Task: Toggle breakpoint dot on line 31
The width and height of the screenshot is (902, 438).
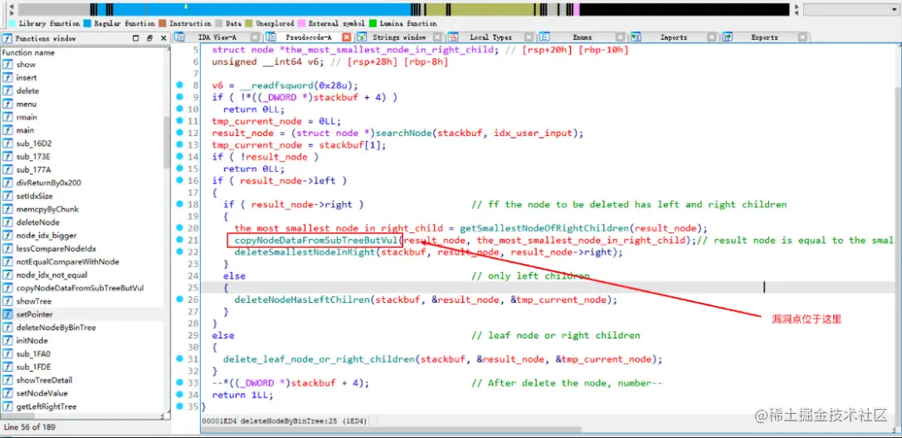Action: [179, 358]
